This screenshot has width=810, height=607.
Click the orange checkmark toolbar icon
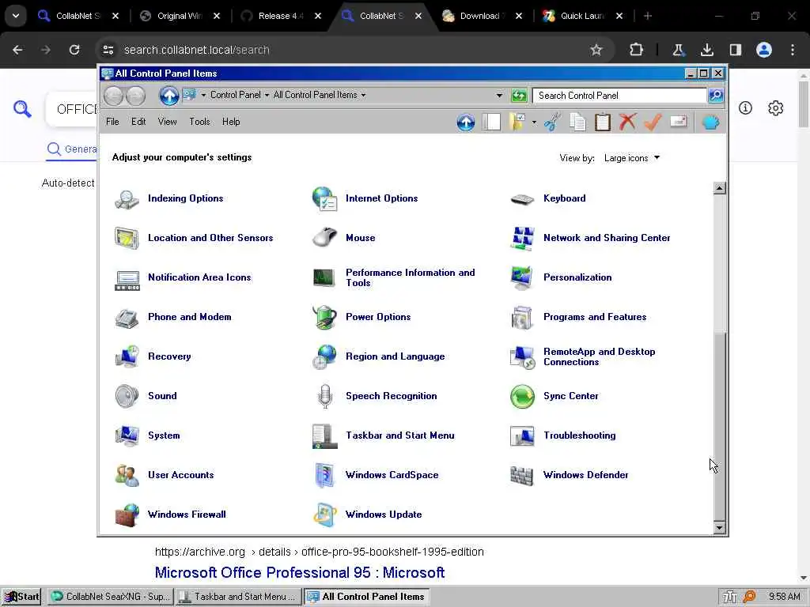(x=653, y=123)
